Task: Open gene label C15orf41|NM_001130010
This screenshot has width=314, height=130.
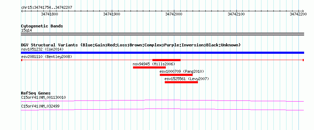Action: point(43,98)
